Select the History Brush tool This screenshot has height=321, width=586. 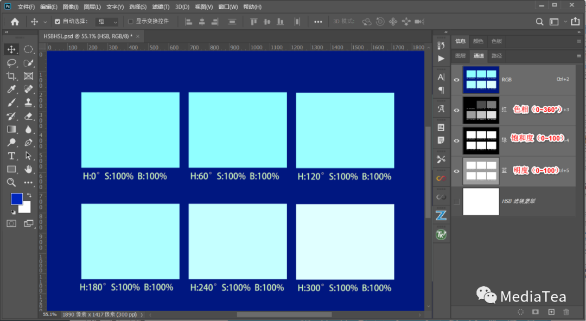[11, 116]
